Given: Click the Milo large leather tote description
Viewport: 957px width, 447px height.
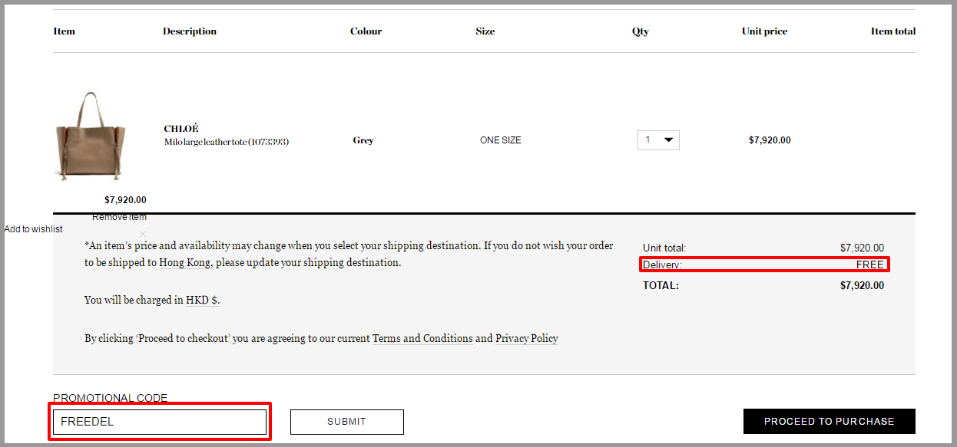Looking at the screenshot, I should [227, 142].
